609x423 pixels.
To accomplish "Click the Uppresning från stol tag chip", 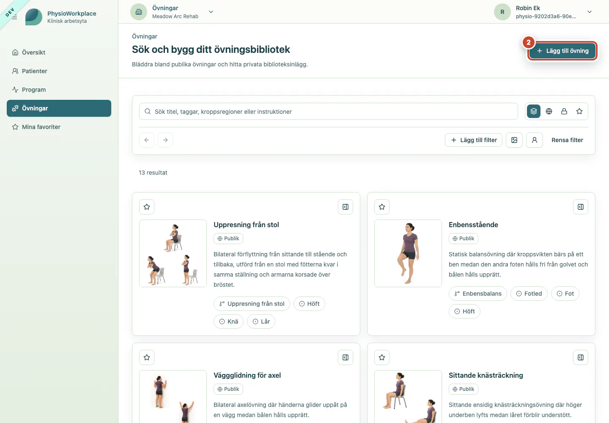I will tap(252, 304).
